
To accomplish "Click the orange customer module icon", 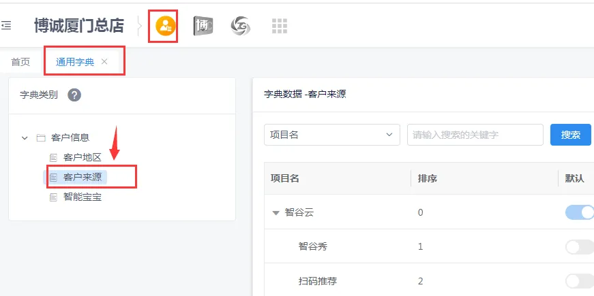I will coord(164,26).
